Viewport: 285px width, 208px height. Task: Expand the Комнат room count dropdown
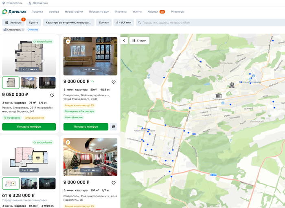tap(104, 22)
